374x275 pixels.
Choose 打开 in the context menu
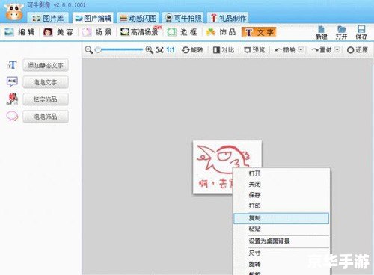click(281, 173)
